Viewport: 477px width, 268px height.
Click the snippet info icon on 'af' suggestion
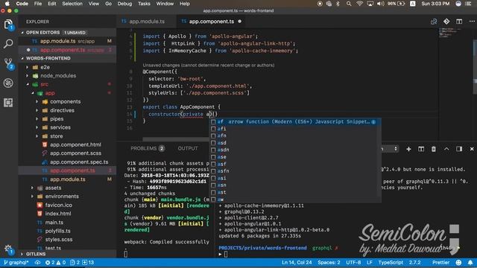pyautogui.click(x=373, y=122)
